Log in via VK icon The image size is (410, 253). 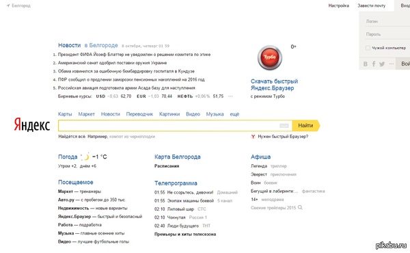click(366, 64)
